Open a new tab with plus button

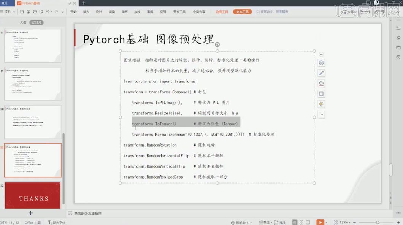point(84,3)
